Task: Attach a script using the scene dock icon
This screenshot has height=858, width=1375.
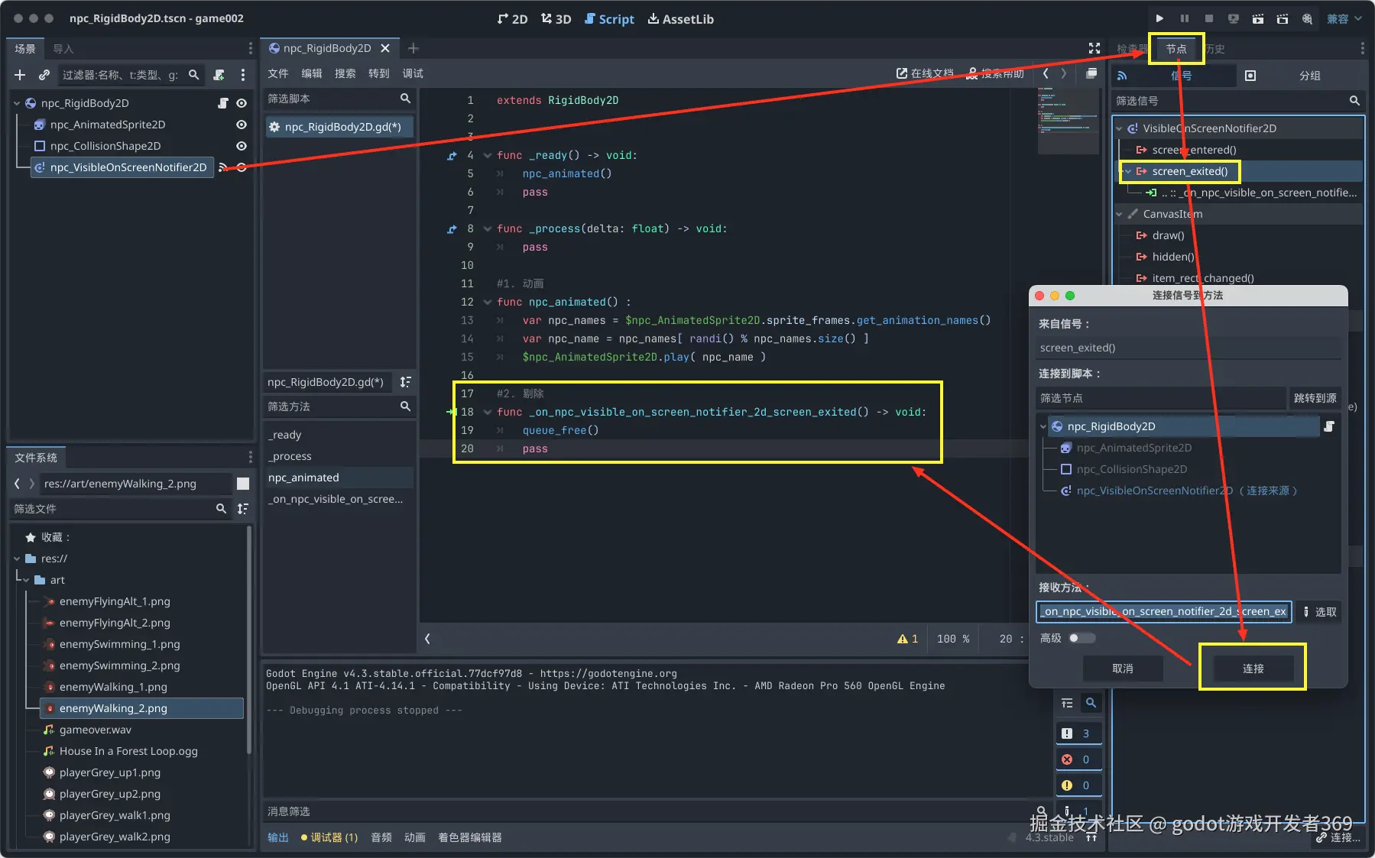Action: tap(219, 75)
